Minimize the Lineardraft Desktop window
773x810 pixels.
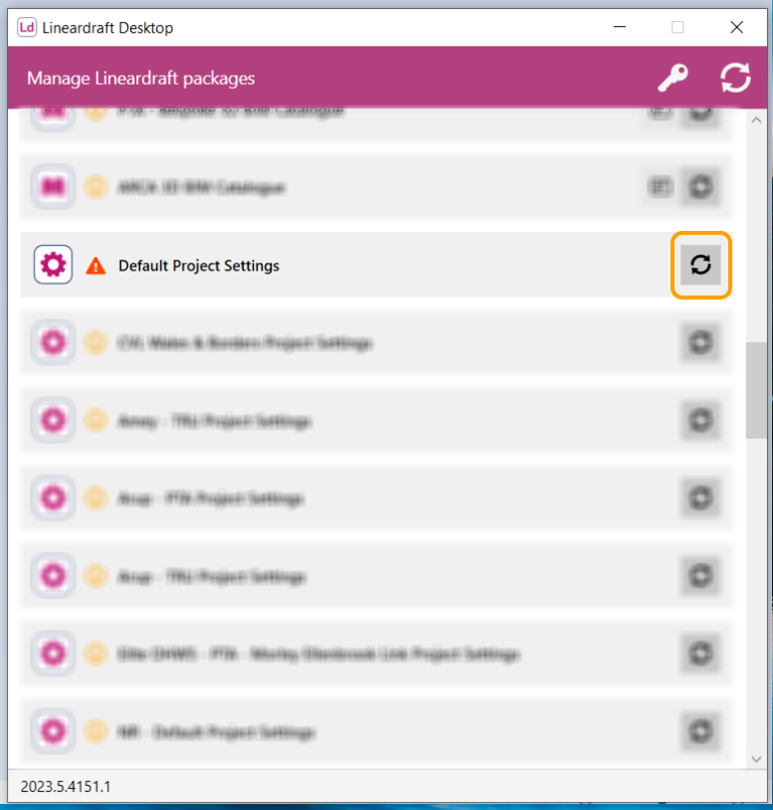[x=620, y=27]
